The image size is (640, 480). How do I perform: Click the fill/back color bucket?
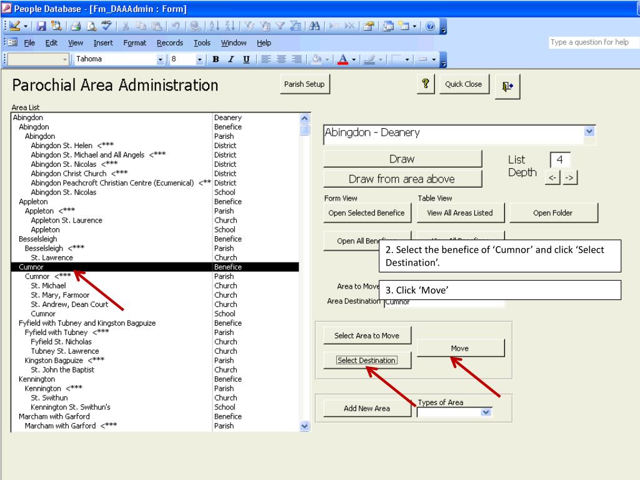[316, 59]
